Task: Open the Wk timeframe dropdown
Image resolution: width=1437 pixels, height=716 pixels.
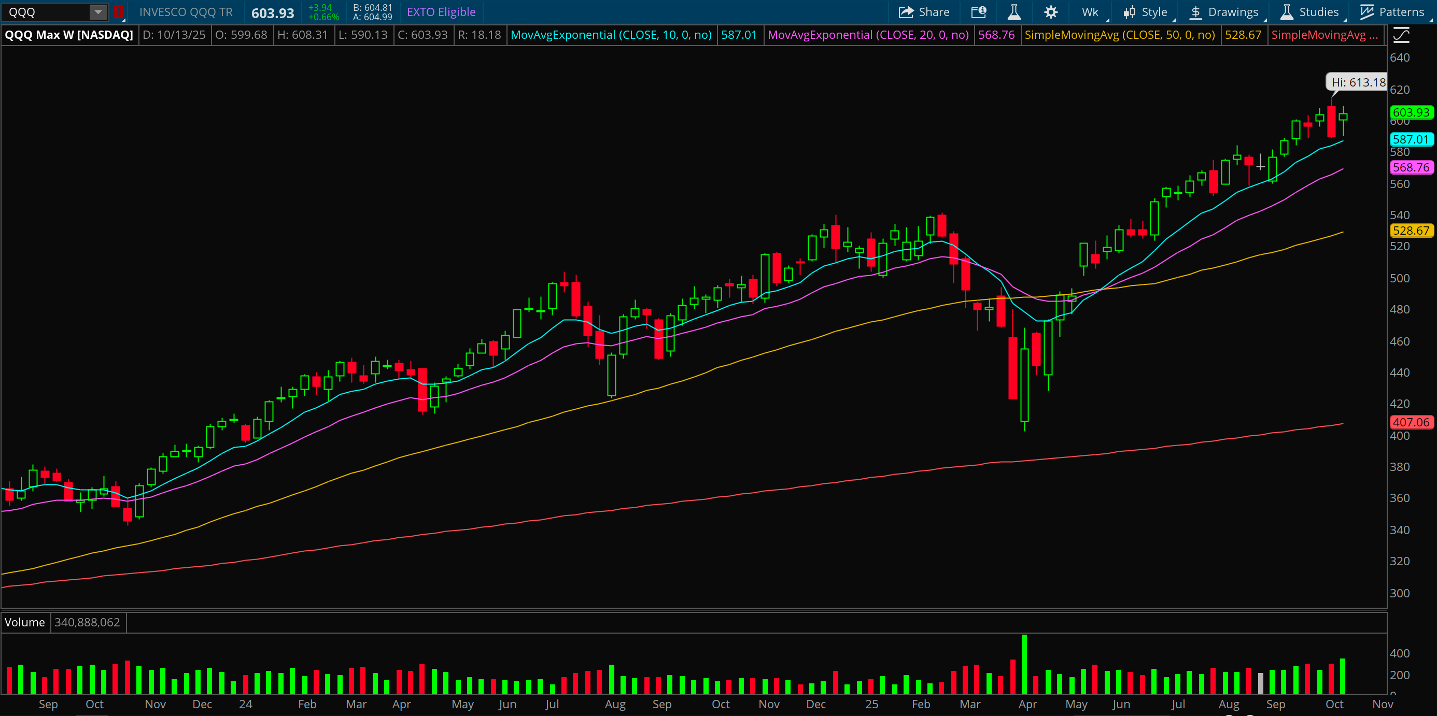Action: 1090,12
